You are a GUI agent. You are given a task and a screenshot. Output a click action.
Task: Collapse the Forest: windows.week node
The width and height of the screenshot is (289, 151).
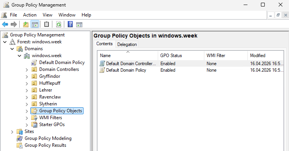[5, 42]
